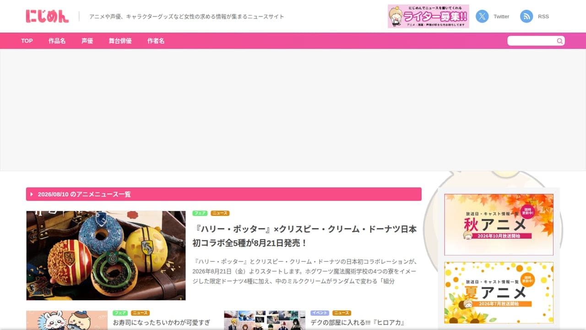Open the RSS feed icon
Image resolution: width=586 pixels, height=330 pixels.
pos(526,16)
